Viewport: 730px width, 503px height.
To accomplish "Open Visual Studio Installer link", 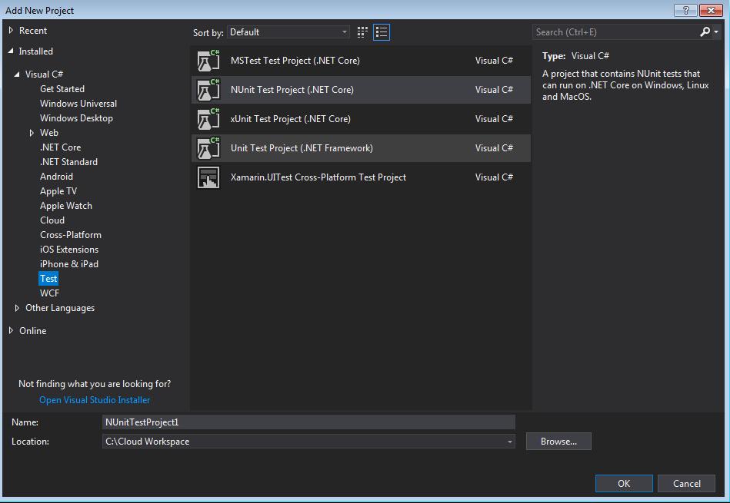I will pyautogui.click(x=94, y=399).
